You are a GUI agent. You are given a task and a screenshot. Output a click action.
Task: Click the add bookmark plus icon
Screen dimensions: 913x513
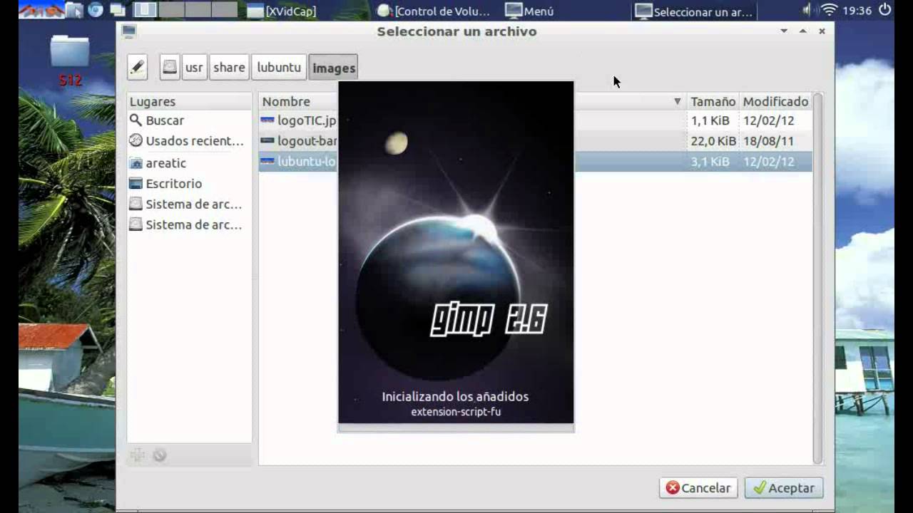(138, 455)
